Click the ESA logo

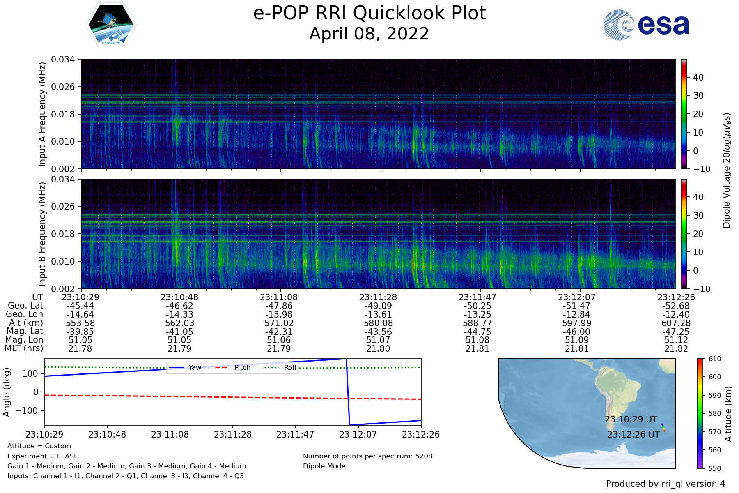point(646,25)
